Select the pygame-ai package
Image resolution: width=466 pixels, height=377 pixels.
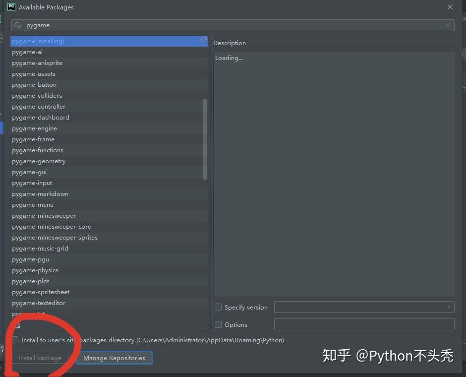(27, 52)
